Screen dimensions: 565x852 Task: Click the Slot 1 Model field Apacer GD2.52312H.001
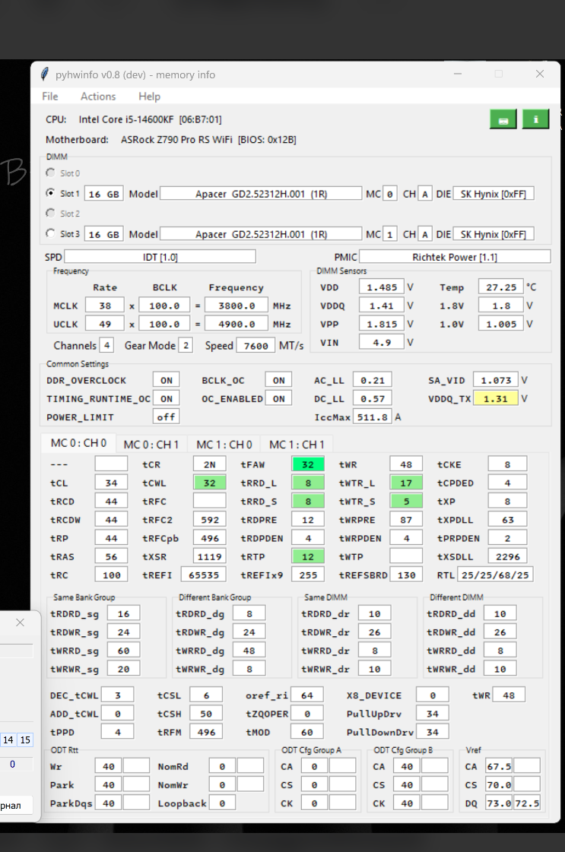261,194
